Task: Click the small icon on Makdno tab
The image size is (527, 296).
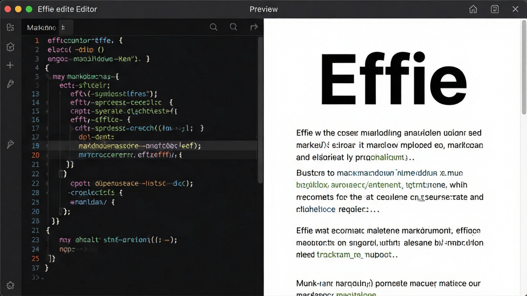Action: click(x=63, y=28)
